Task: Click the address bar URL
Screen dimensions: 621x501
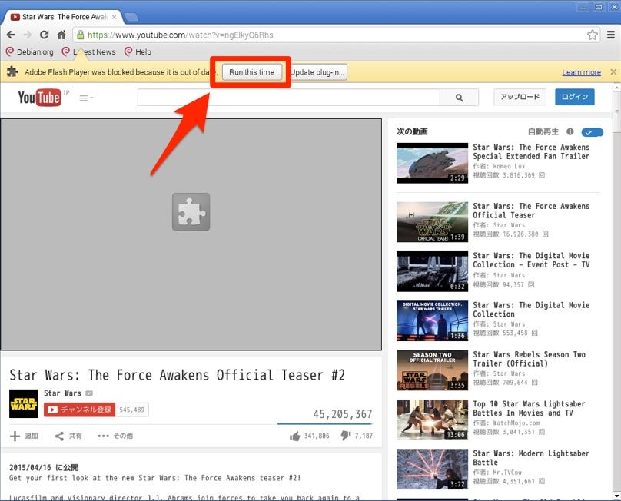Action: tap(180, 35)
